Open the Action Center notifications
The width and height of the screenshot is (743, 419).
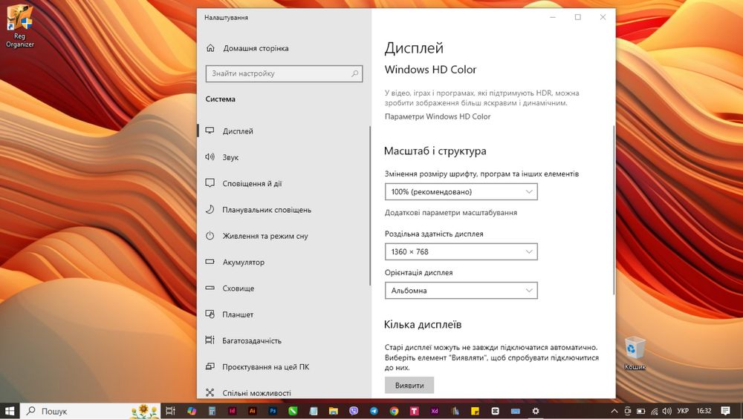click(x=725, y=411)
